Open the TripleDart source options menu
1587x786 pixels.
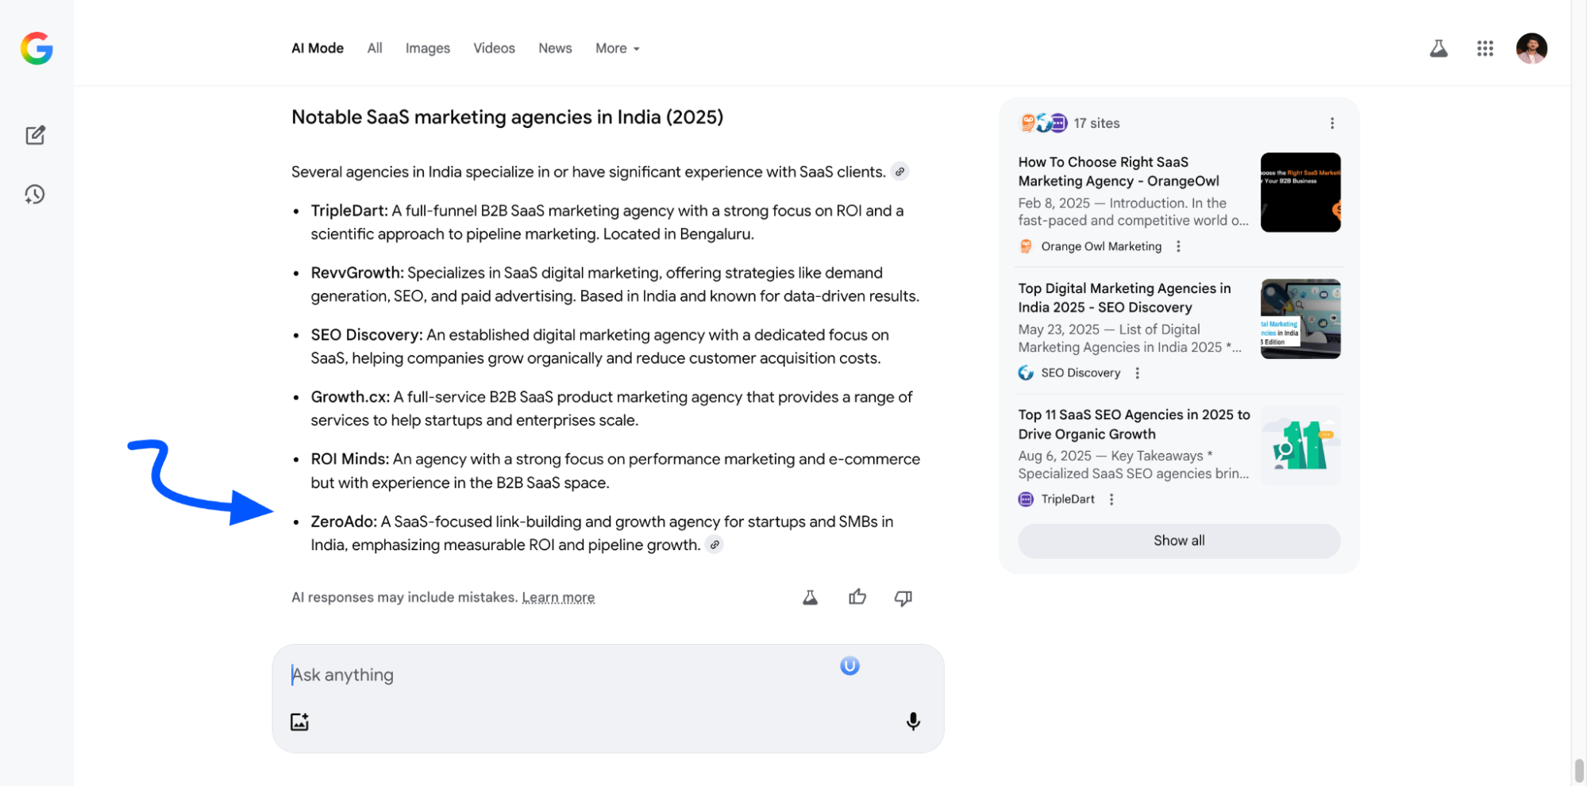tap(1111, 499)
